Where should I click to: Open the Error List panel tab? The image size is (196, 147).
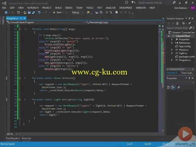tap(26, 139)
